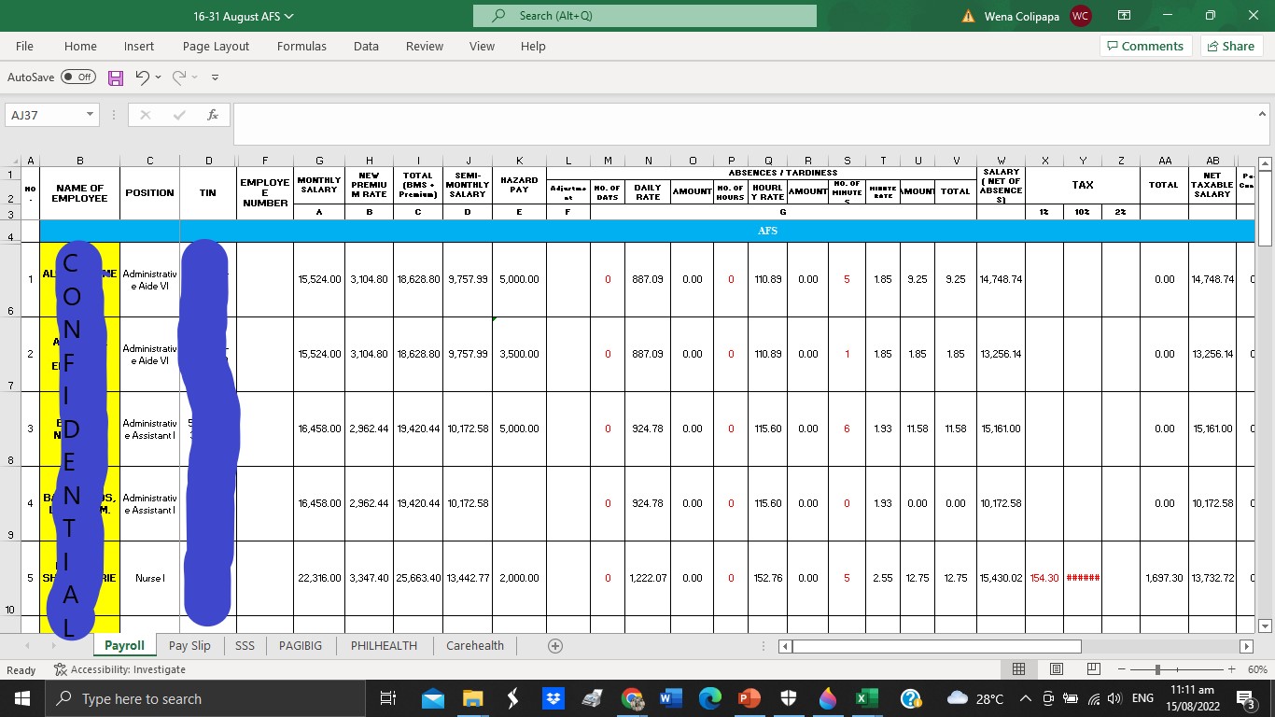The image size is (1275, 717).
Task: Open the Mail app in taskbar
Action: point(433,697)
